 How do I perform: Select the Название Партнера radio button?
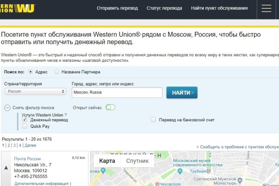point(57,72)
